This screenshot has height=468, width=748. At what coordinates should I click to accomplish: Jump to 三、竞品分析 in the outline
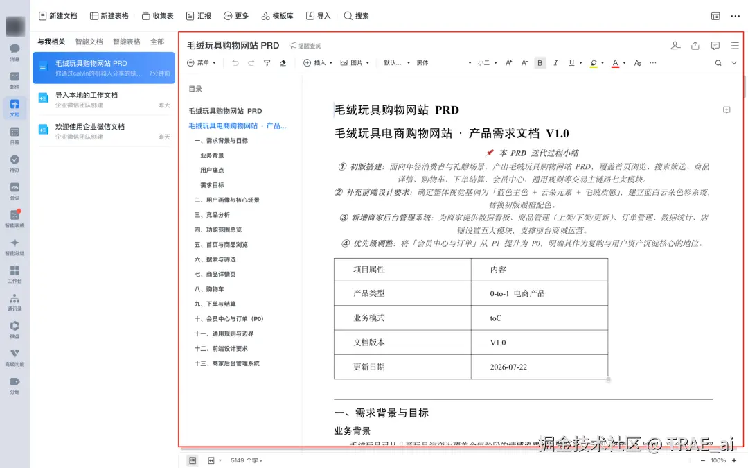click(x=212, y=215)
